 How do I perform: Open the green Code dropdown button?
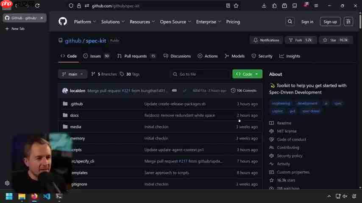pos(247,74)
